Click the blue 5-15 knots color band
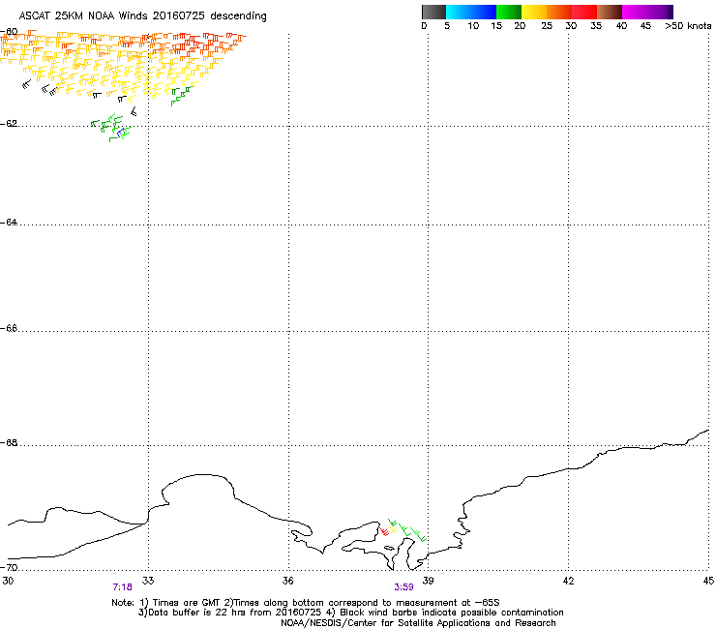 click(x=471, y=12)
